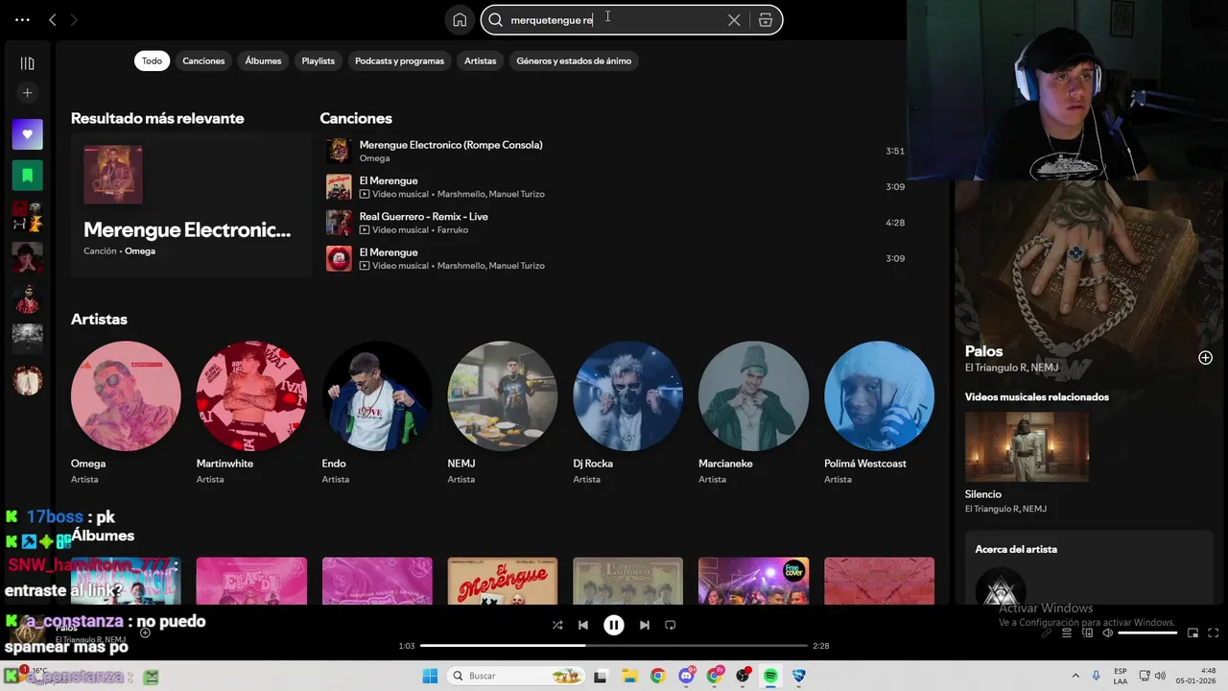Filter results by Canciones

click(203, 60)
